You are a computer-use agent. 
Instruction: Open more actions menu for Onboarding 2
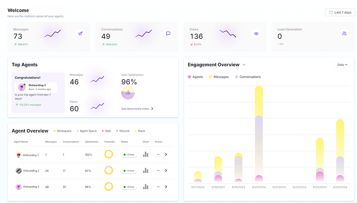(158, 170)
